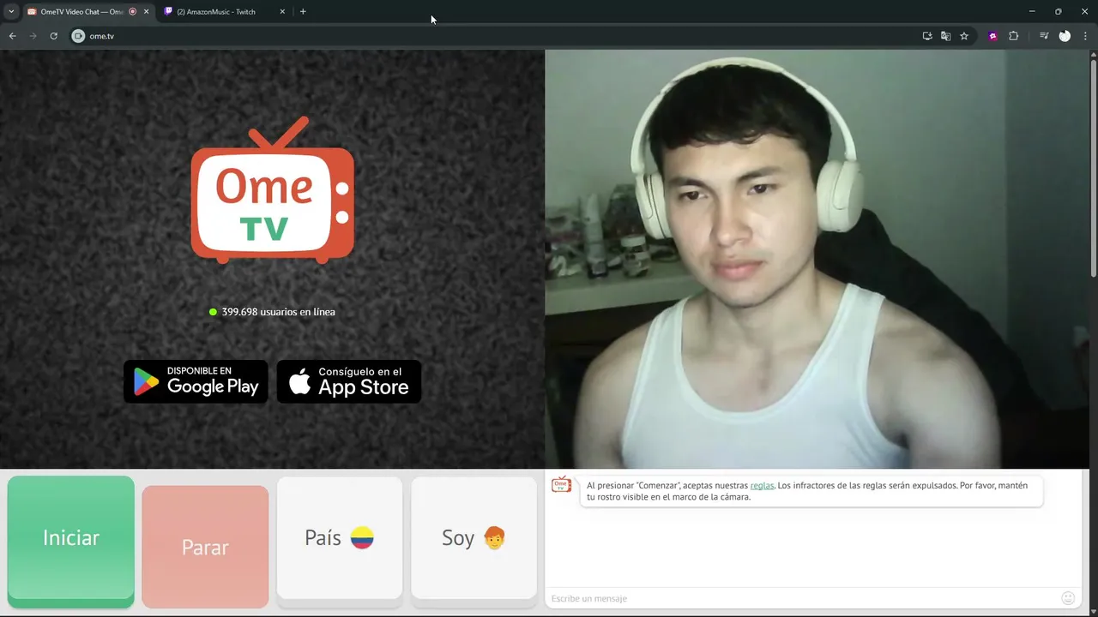
Task: Open the media controls music icon
Action: coord(1044,36)
